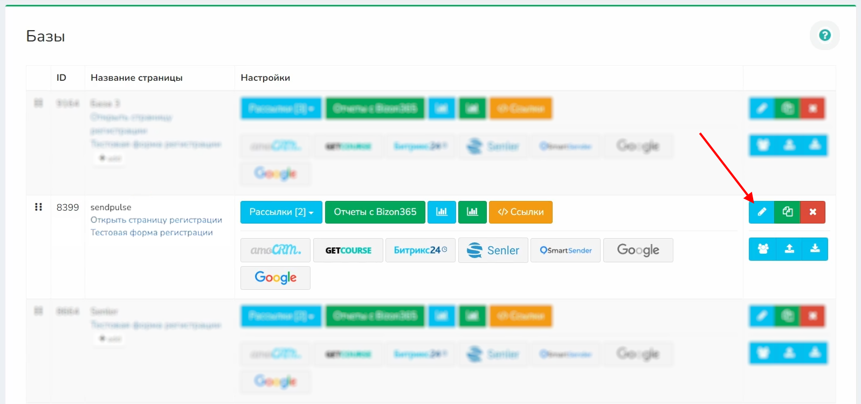Open the Senler integration settings
This screenshot has width=861, height=404.
tap(493, 250)
